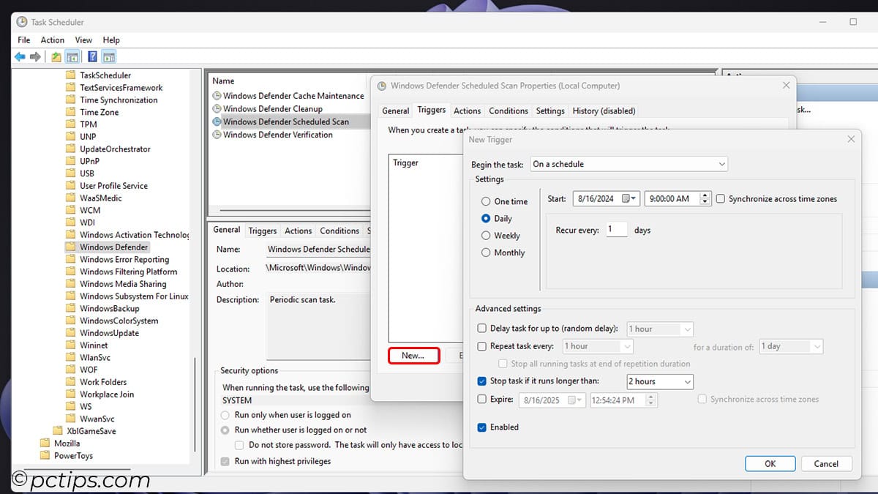Click the export folder icon in the toolbar
The width and height of the screenshot is (878, 494).
click(56, 56)
